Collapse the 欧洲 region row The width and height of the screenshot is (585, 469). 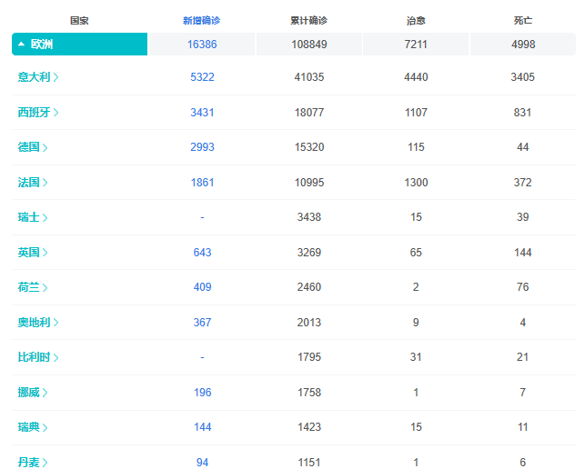79,44
